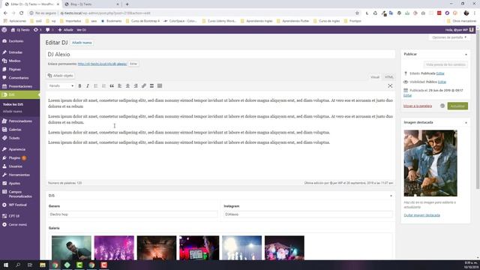Align text left in the editor
Screen dimensions: 480x270
click(x=120, y=86)
